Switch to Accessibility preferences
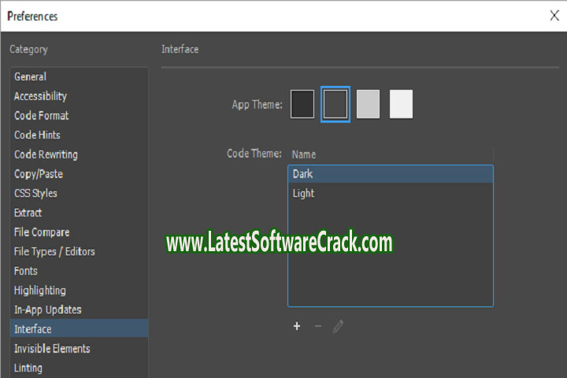This screenshot has height=378, width=567. [40, 96]
